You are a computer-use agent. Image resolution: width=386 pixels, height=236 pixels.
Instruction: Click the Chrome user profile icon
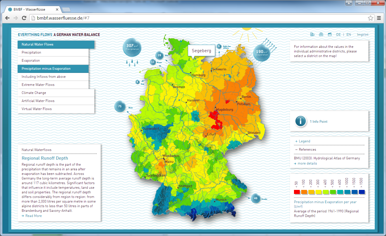pyautogui.click(x=349, y=3)
